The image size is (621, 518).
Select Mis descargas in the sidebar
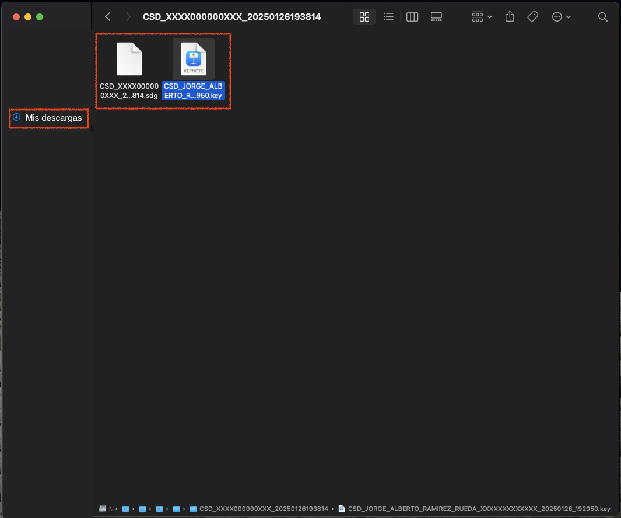54,118
